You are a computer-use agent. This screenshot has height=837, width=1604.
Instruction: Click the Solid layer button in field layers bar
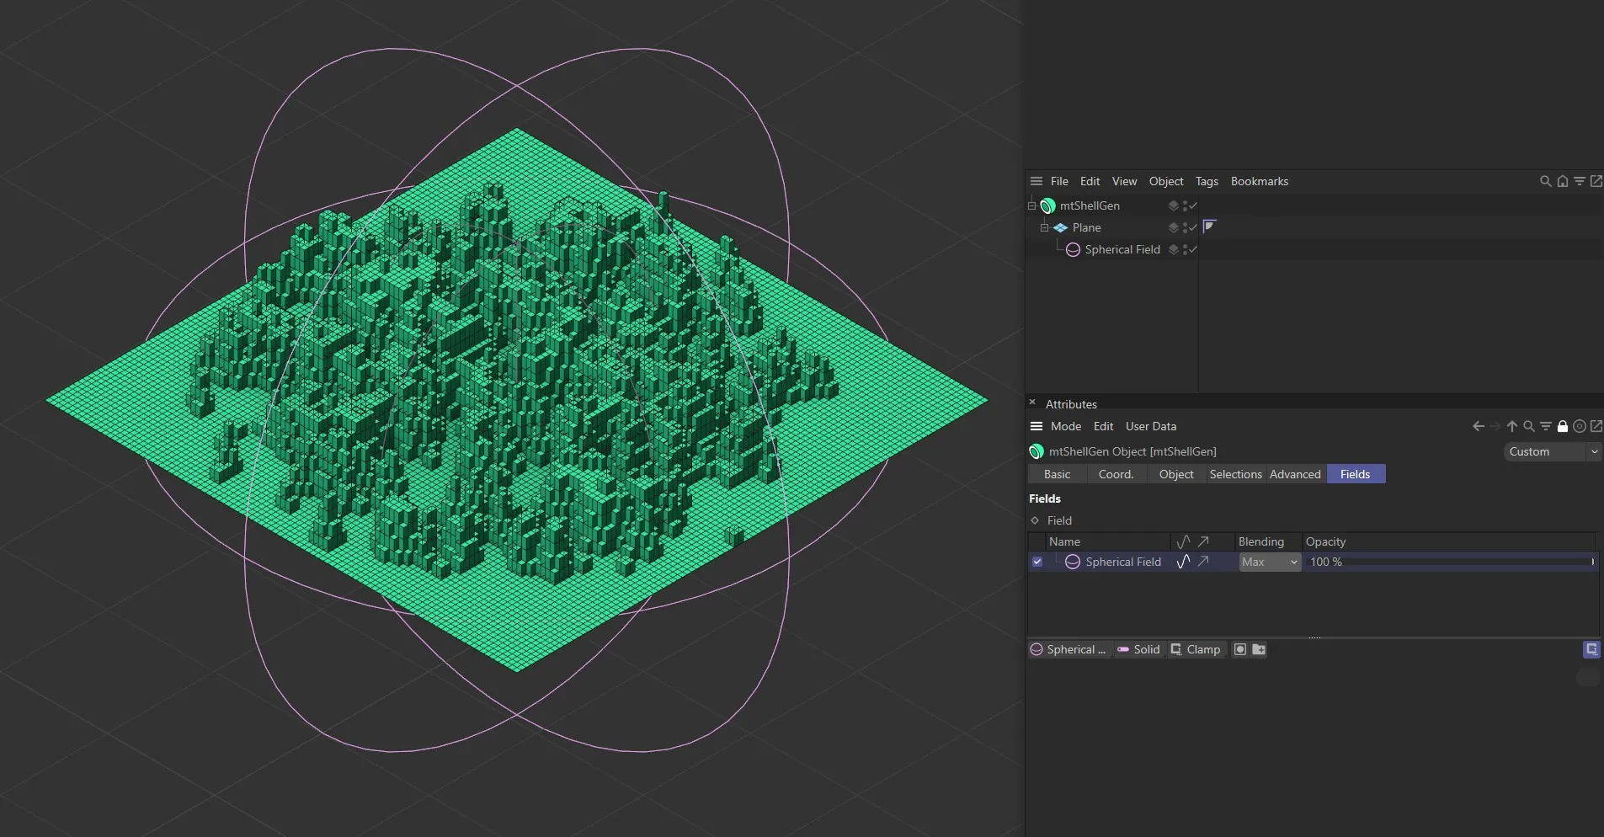1140,649
